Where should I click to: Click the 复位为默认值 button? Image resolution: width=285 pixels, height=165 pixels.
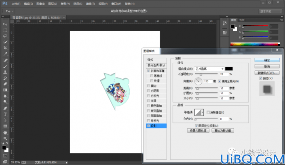tap(223, 131)
